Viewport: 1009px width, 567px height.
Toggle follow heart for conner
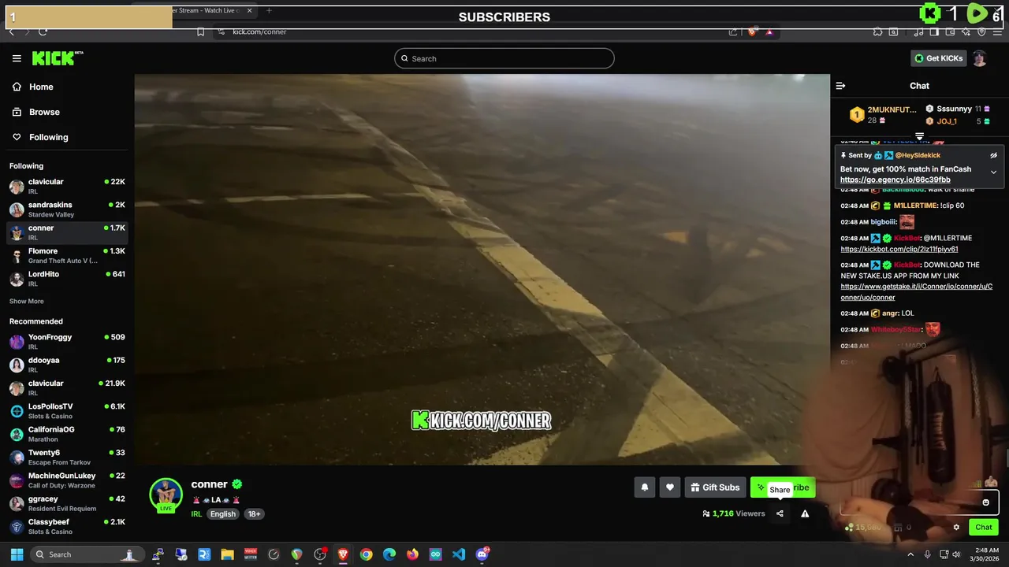669,487
